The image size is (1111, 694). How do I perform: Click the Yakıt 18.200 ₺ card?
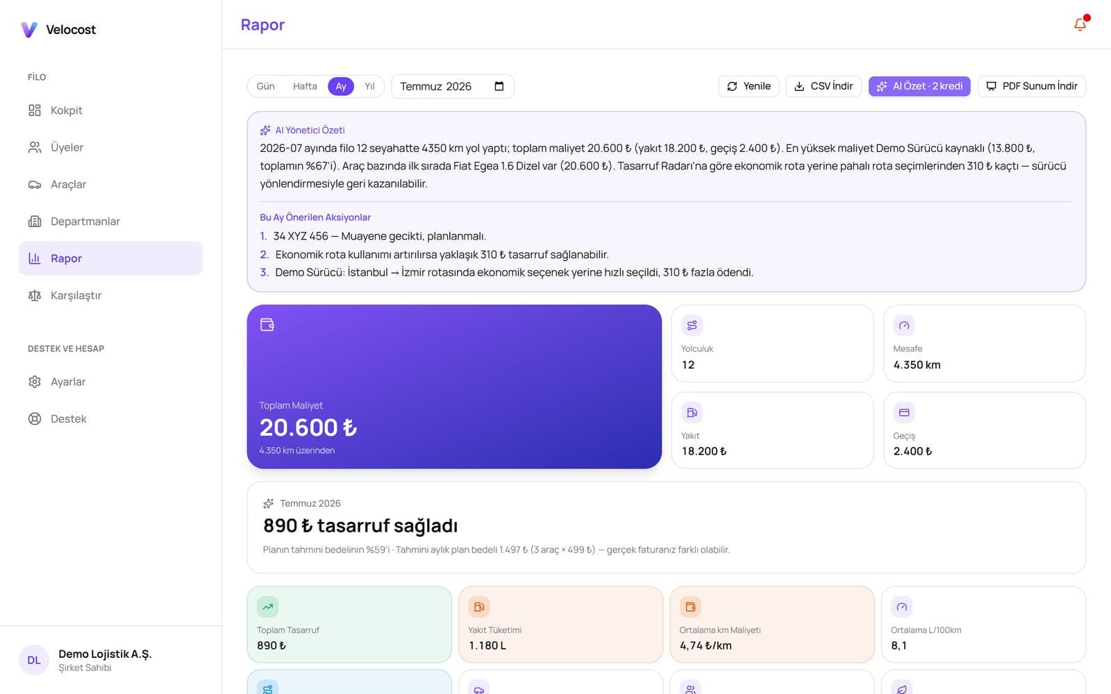tap(772, 430)
